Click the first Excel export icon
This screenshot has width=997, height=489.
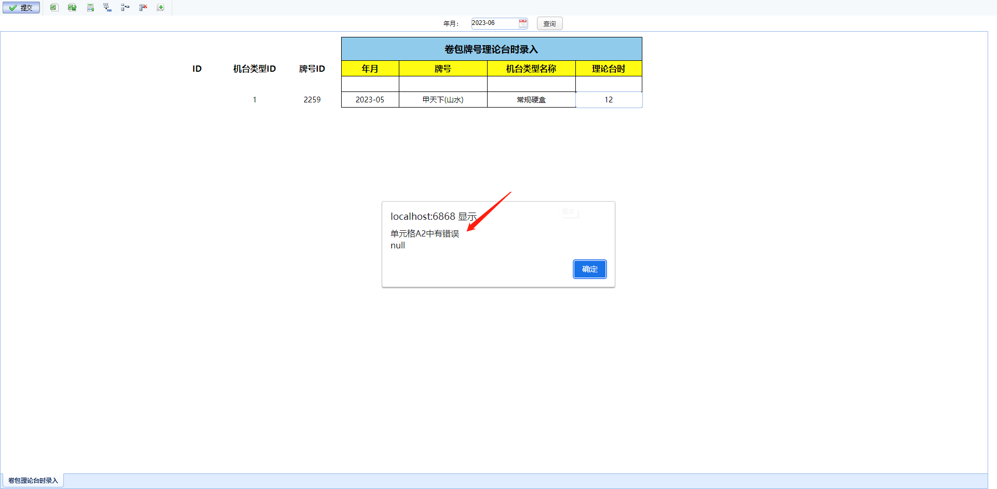(x=54, y=7)
